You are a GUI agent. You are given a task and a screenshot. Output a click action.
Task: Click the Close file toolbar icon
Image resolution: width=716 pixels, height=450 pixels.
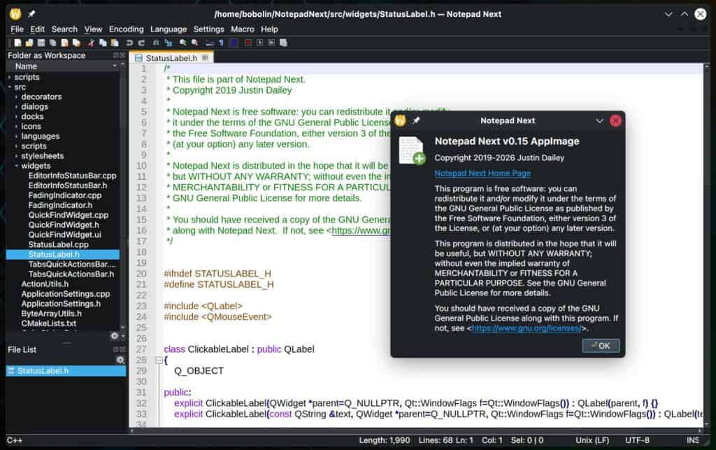point(64,43)
